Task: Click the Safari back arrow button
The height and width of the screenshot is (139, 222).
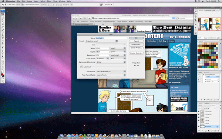Action: point(74,18)
